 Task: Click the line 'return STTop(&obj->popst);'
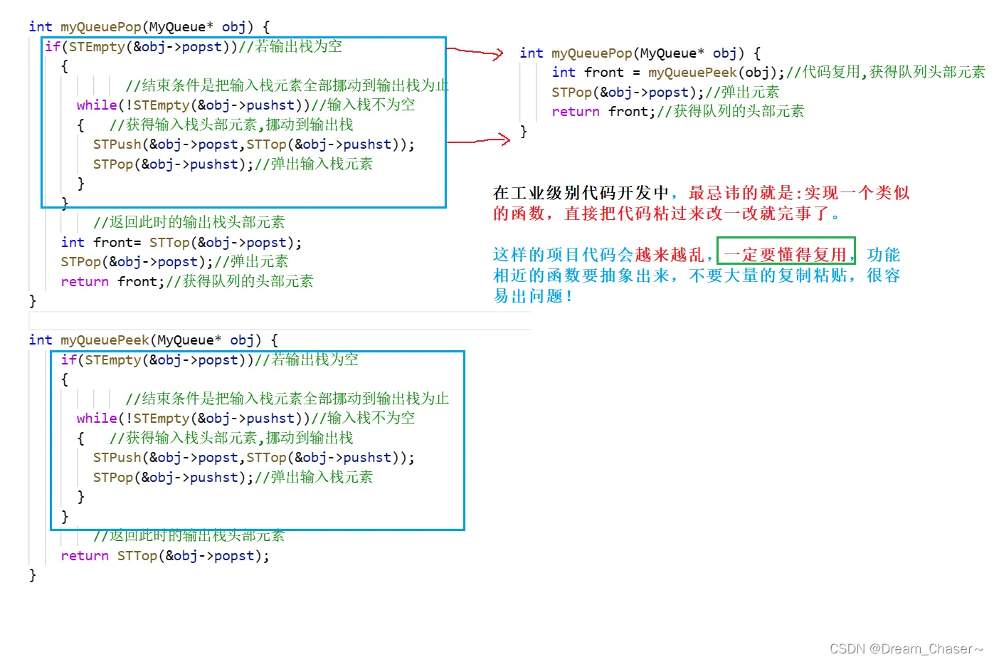pyautogui.click(x=165, y=556)
